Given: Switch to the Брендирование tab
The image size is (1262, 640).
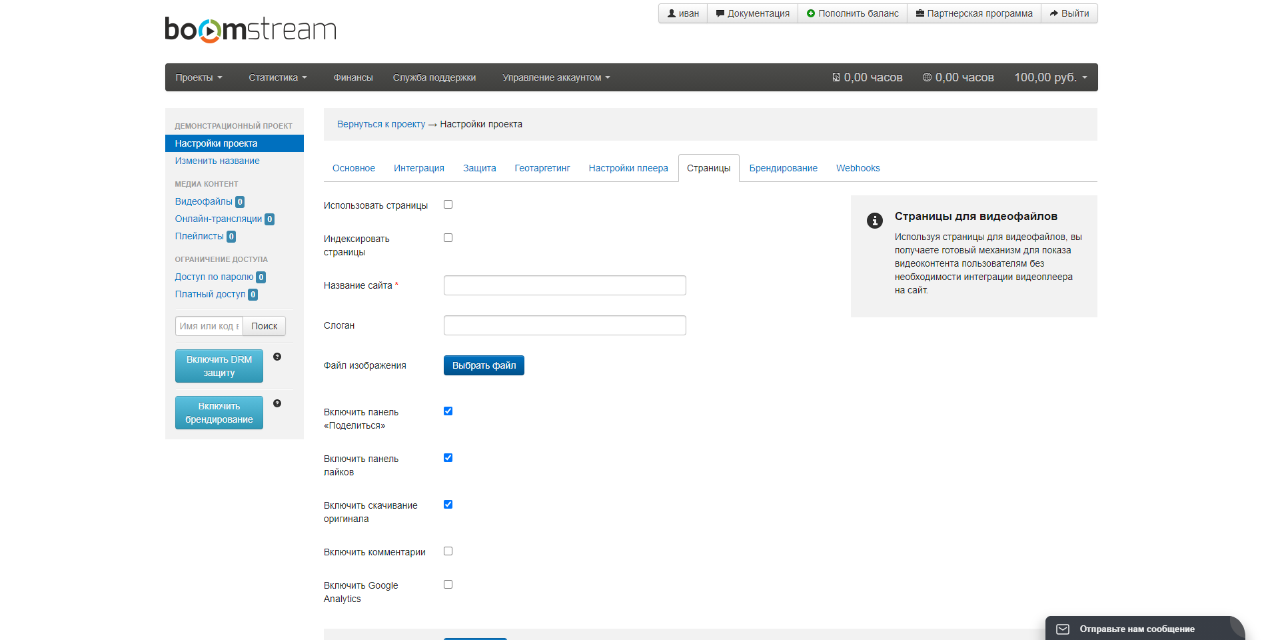Looking at the screenshot, I should click(784, 168).
